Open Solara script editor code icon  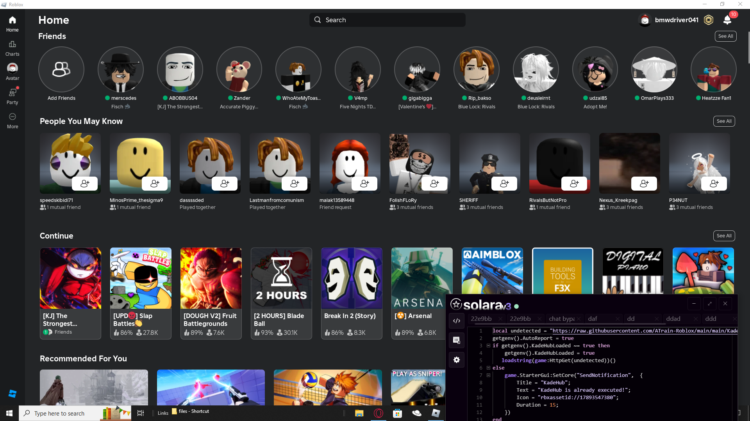click(x=456, y=321)
